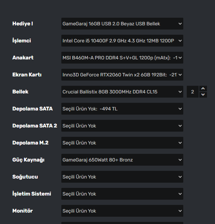Click the Bellek quantity number field
Viewport: 215px width, 224px height.
tap(192, 92)
